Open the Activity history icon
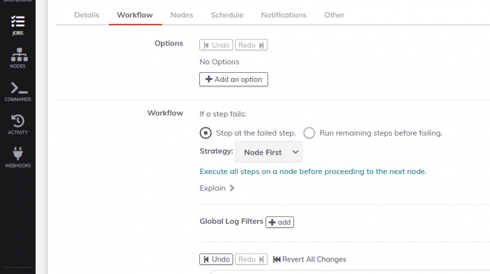 pyautogui.click(x=18, y=124)
